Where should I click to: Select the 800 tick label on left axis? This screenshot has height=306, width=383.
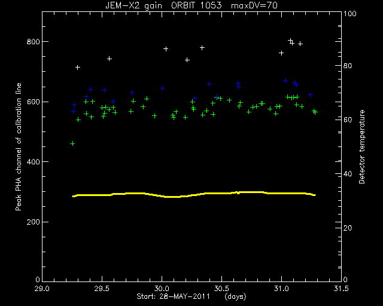point(33,42)
